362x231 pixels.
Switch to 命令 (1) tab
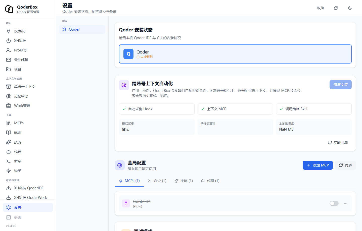(x=157, y=181)
